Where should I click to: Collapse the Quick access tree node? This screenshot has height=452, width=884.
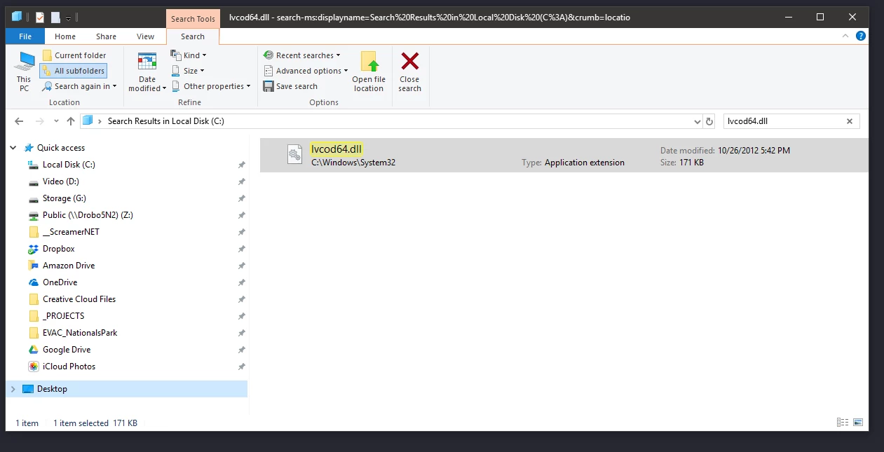(x=13, y=148)
